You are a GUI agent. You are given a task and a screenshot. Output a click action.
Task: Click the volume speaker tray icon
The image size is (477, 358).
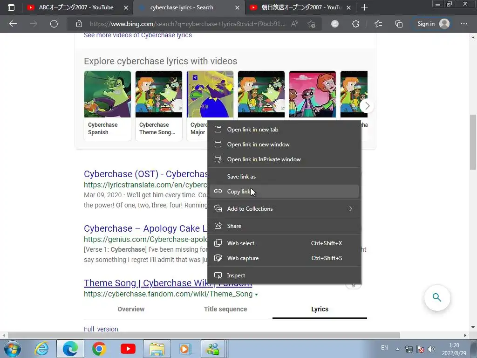(431, 349)
